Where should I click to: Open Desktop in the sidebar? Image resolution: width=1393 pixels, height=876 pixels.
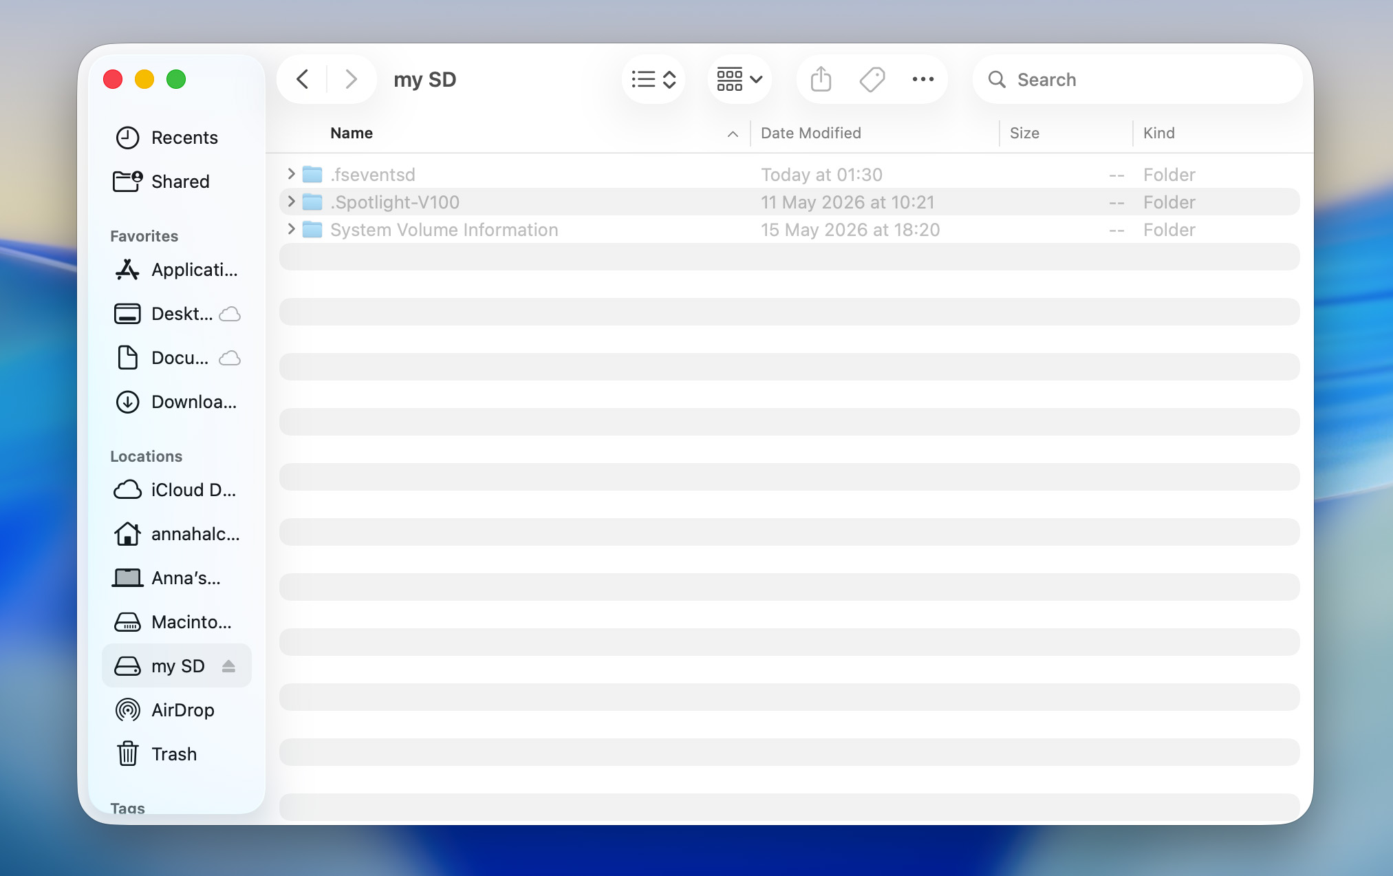pos(177,314)
